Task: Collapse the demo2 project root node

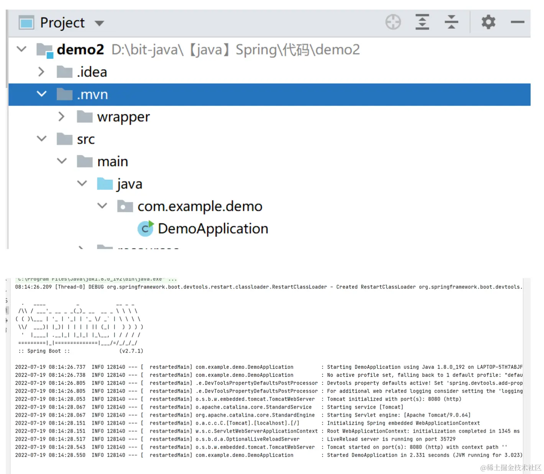Action: point(22,49)
